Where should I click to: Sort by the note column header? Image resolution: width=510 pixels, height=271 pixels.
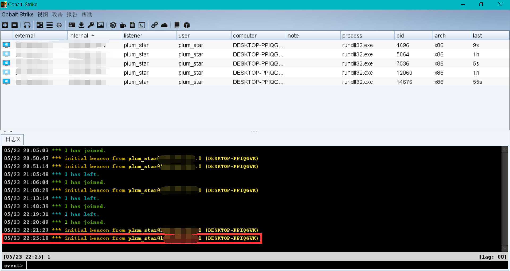click(313, 36)
